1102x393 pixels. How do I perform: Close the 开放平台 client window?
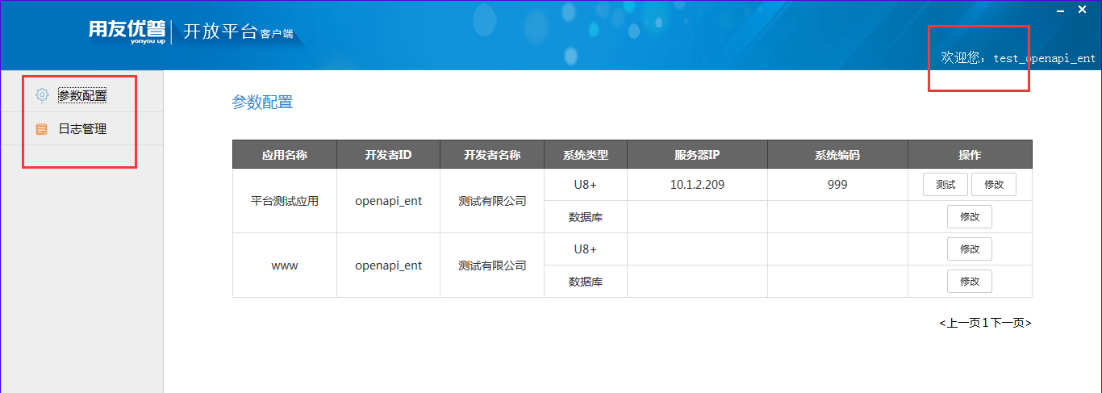pyautogui.click(x=1083, y=10)
